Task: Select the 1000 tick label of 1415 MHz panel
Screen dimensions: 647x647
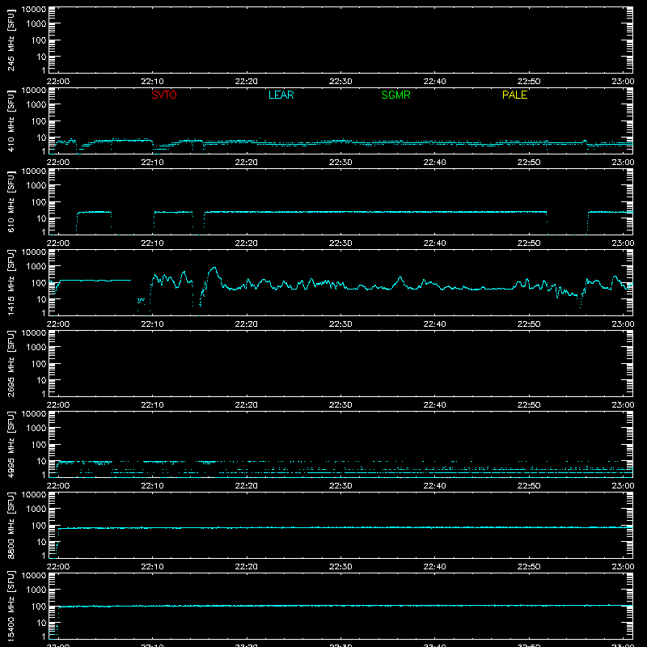Action: [x=36, y=266]
